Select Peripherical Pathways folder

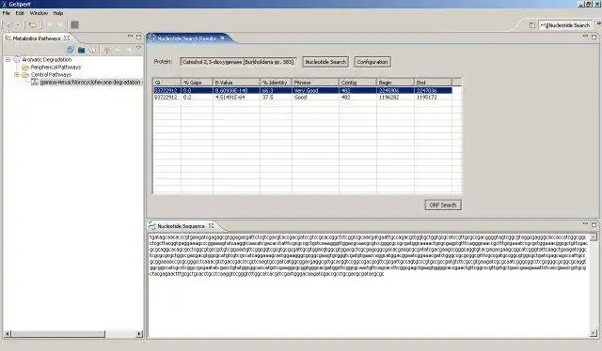55,67
